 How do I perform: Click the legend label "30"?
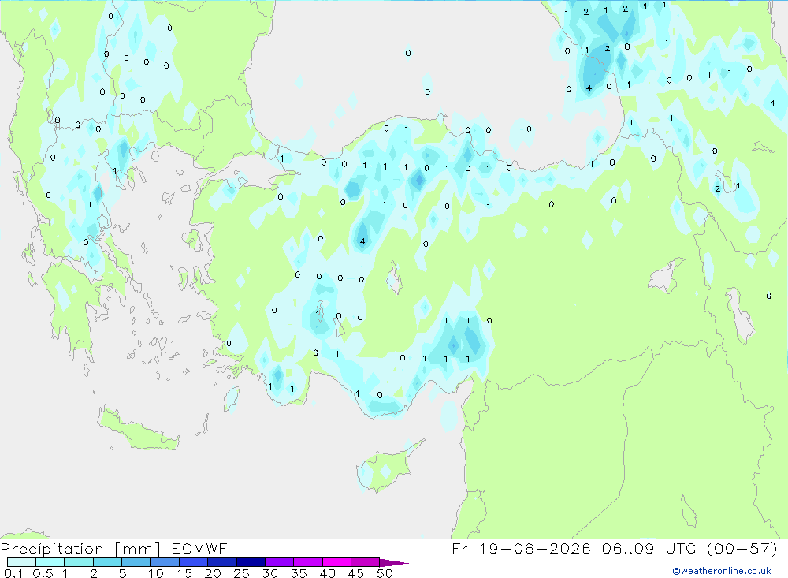coord(270,573)
